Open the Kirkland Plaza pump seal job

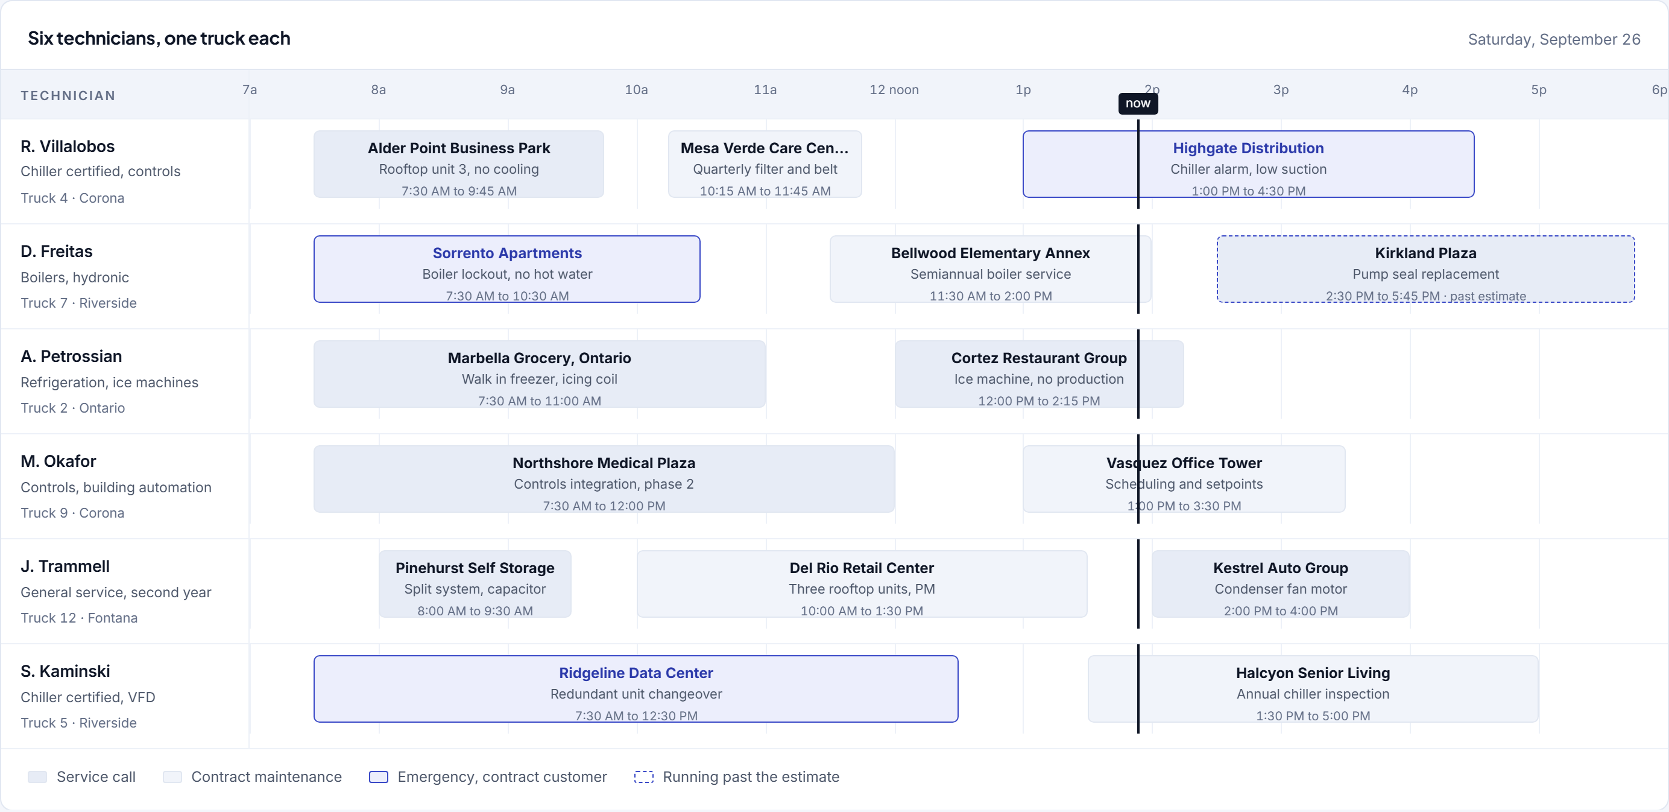click(1425, 269)
